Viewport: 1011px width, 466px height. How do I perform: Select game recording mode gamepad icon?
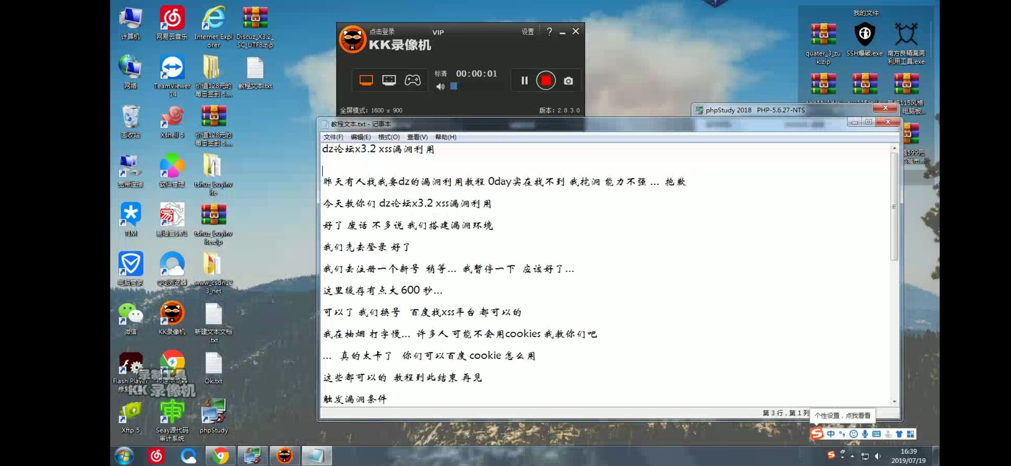coord(412,80)
